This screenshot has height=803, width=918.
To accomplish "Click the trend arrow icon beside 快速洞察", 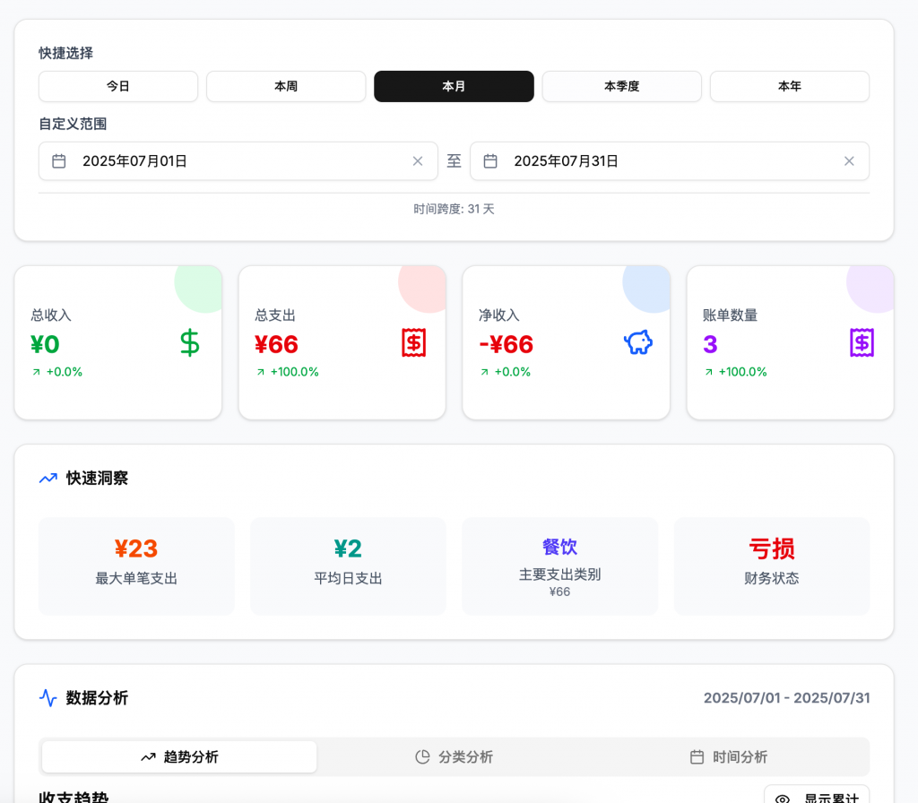I will point(48,479).
